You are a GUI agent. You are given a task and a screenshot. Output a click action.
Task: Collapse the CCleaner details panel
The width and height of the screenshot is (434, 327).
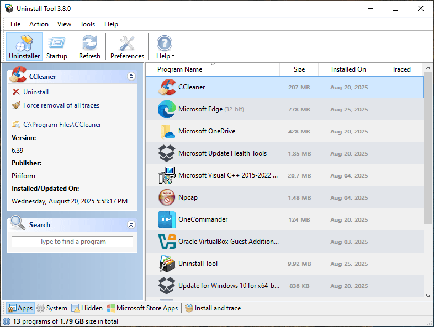[131, 76]
